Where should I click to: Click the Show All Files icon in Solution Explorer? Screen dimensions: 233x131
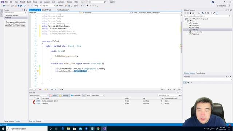pos(208,13)
